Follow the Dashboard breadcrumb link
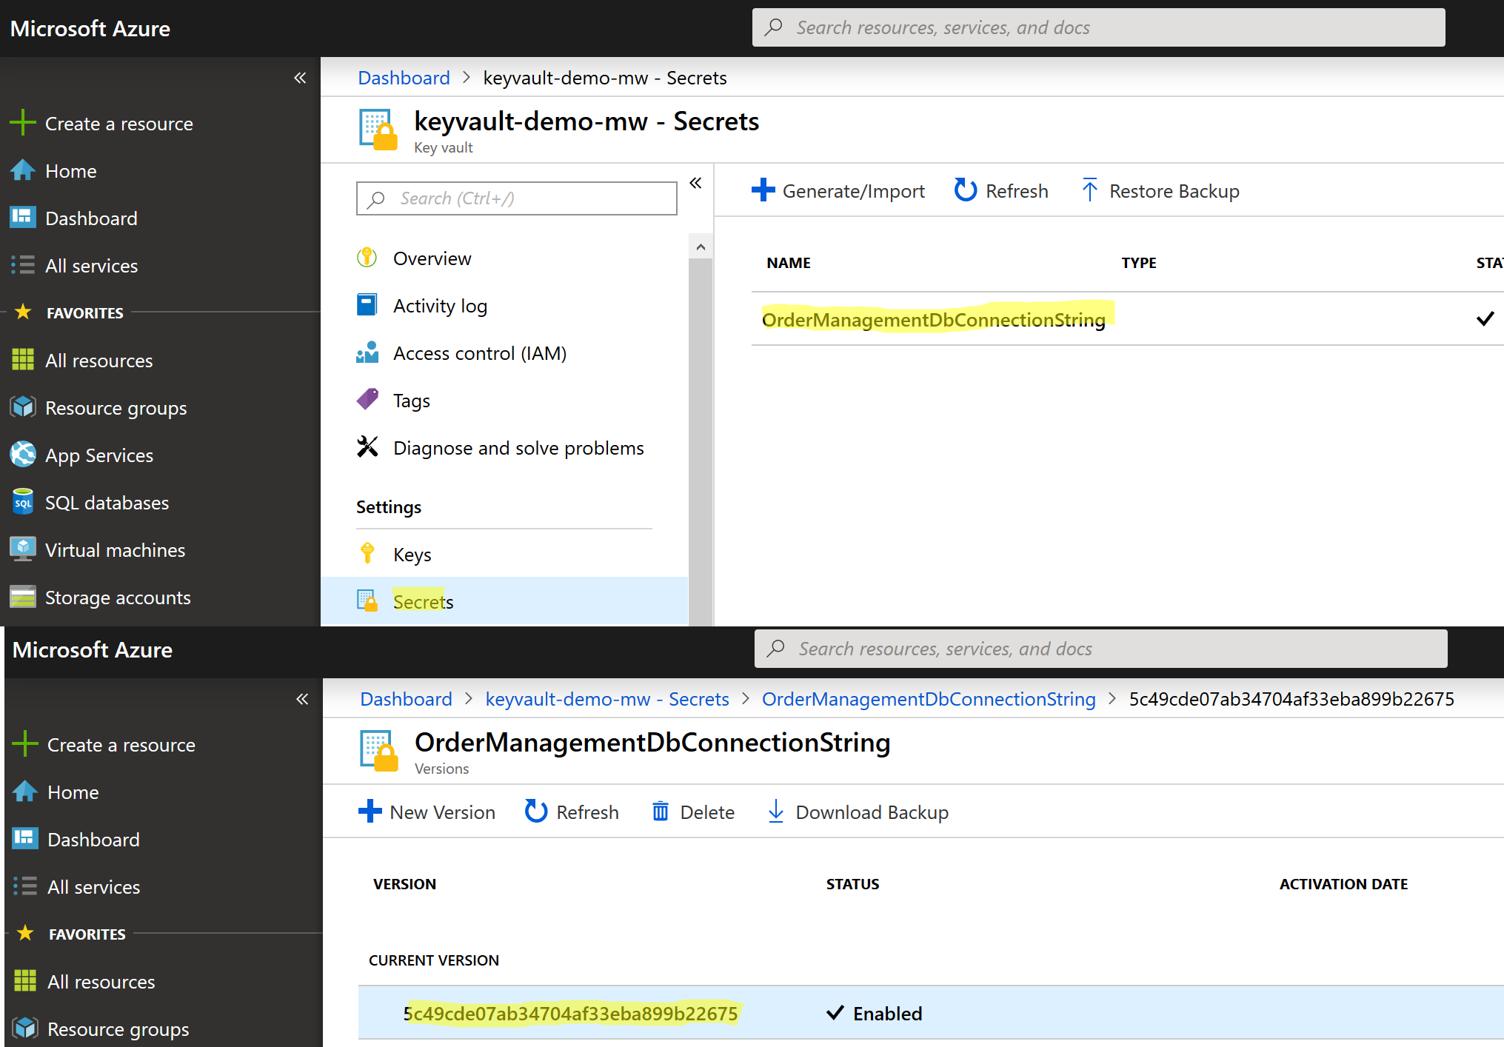1504x1047 pixels. [404, 77]
